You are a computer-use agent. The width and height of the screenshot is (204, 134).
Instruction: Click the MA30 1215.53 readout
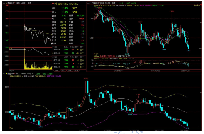pos(158,5)
